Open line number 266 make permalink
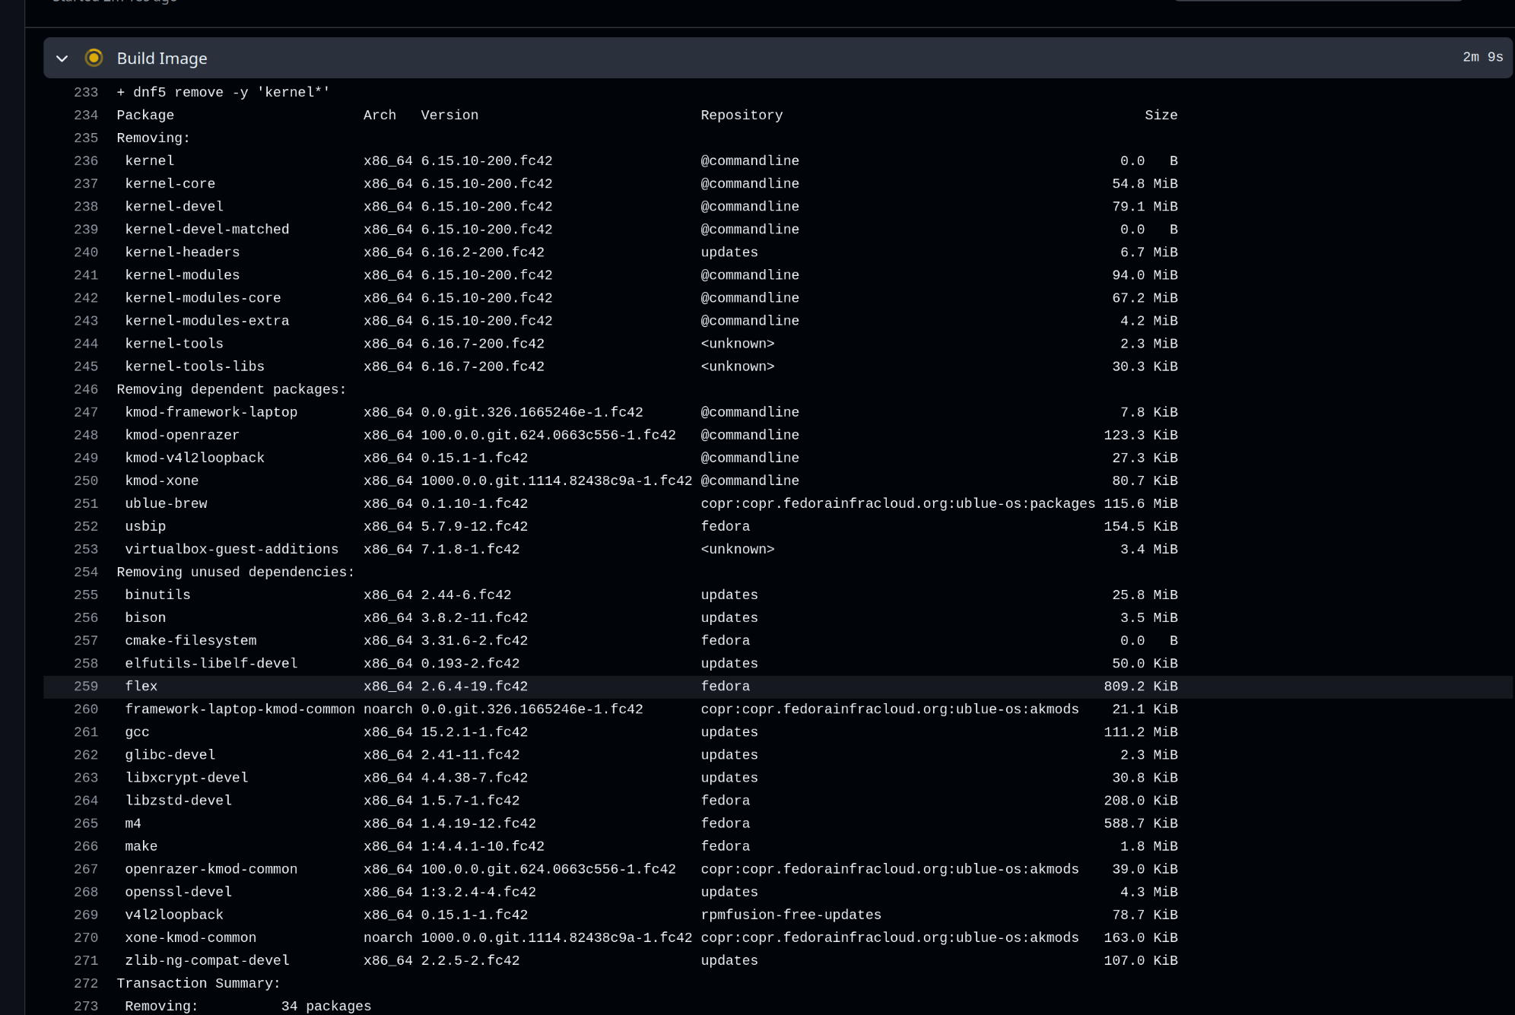 pos(86,846)
